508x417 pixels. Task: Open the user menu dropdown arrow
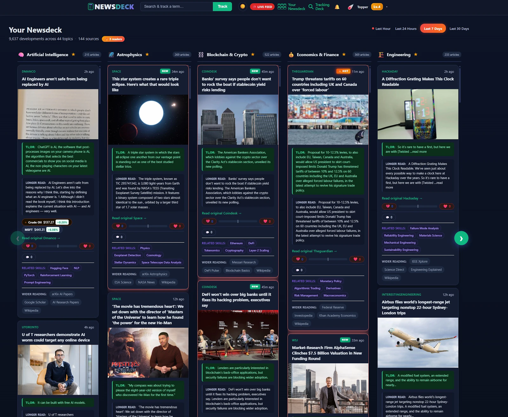tap(387, 7)
